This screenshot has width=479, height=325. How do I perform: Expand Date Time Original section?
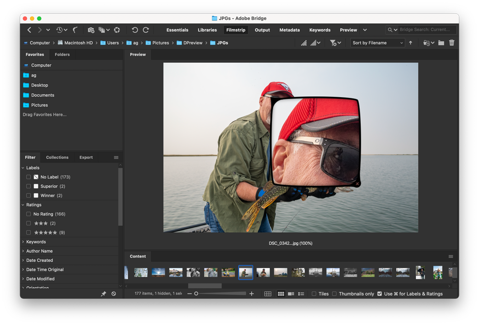(x=23, y=269)
